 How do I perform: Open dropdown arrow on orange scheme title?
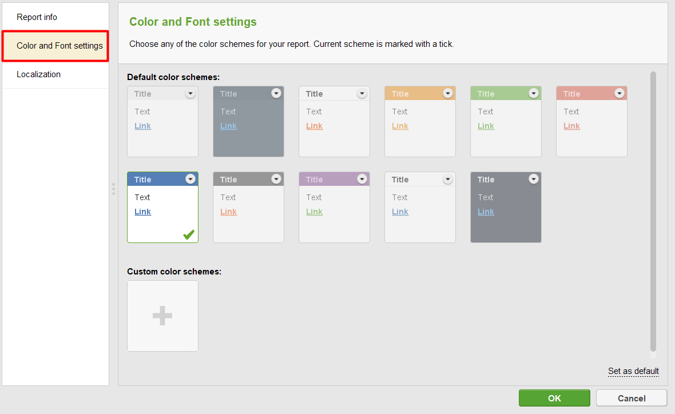(x=448, y=93)
